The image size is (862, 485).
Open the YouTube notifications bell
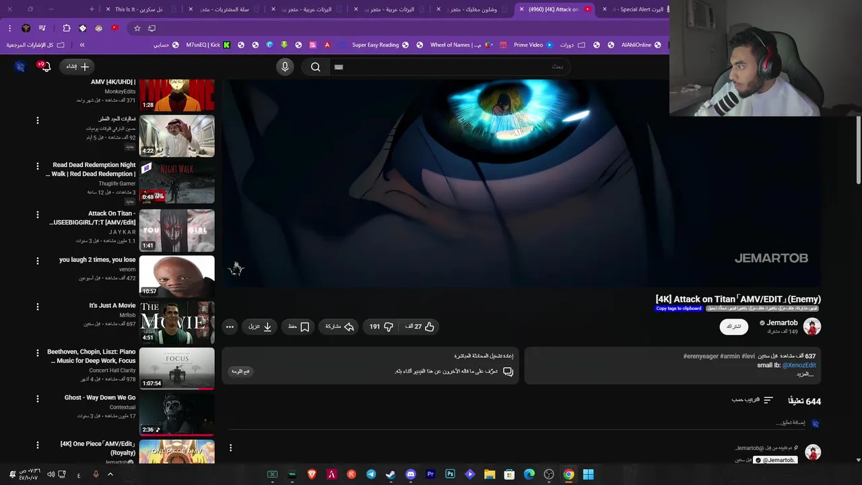tap(45, 67)
